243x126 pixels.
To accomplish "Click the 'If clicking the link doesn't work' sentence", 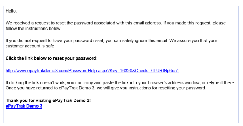I will coord(120,82).
